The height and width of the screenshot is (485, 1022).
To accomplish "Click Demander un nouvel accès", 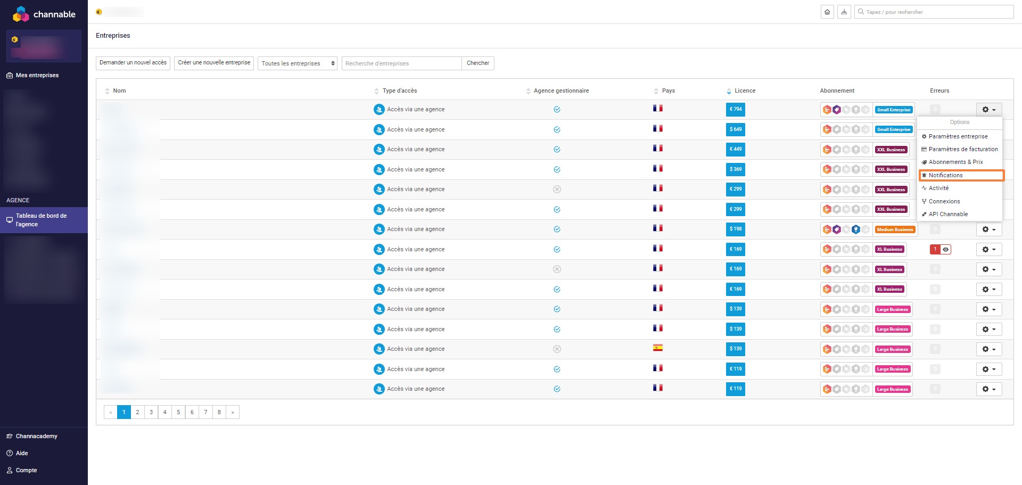I will point(133,63).
